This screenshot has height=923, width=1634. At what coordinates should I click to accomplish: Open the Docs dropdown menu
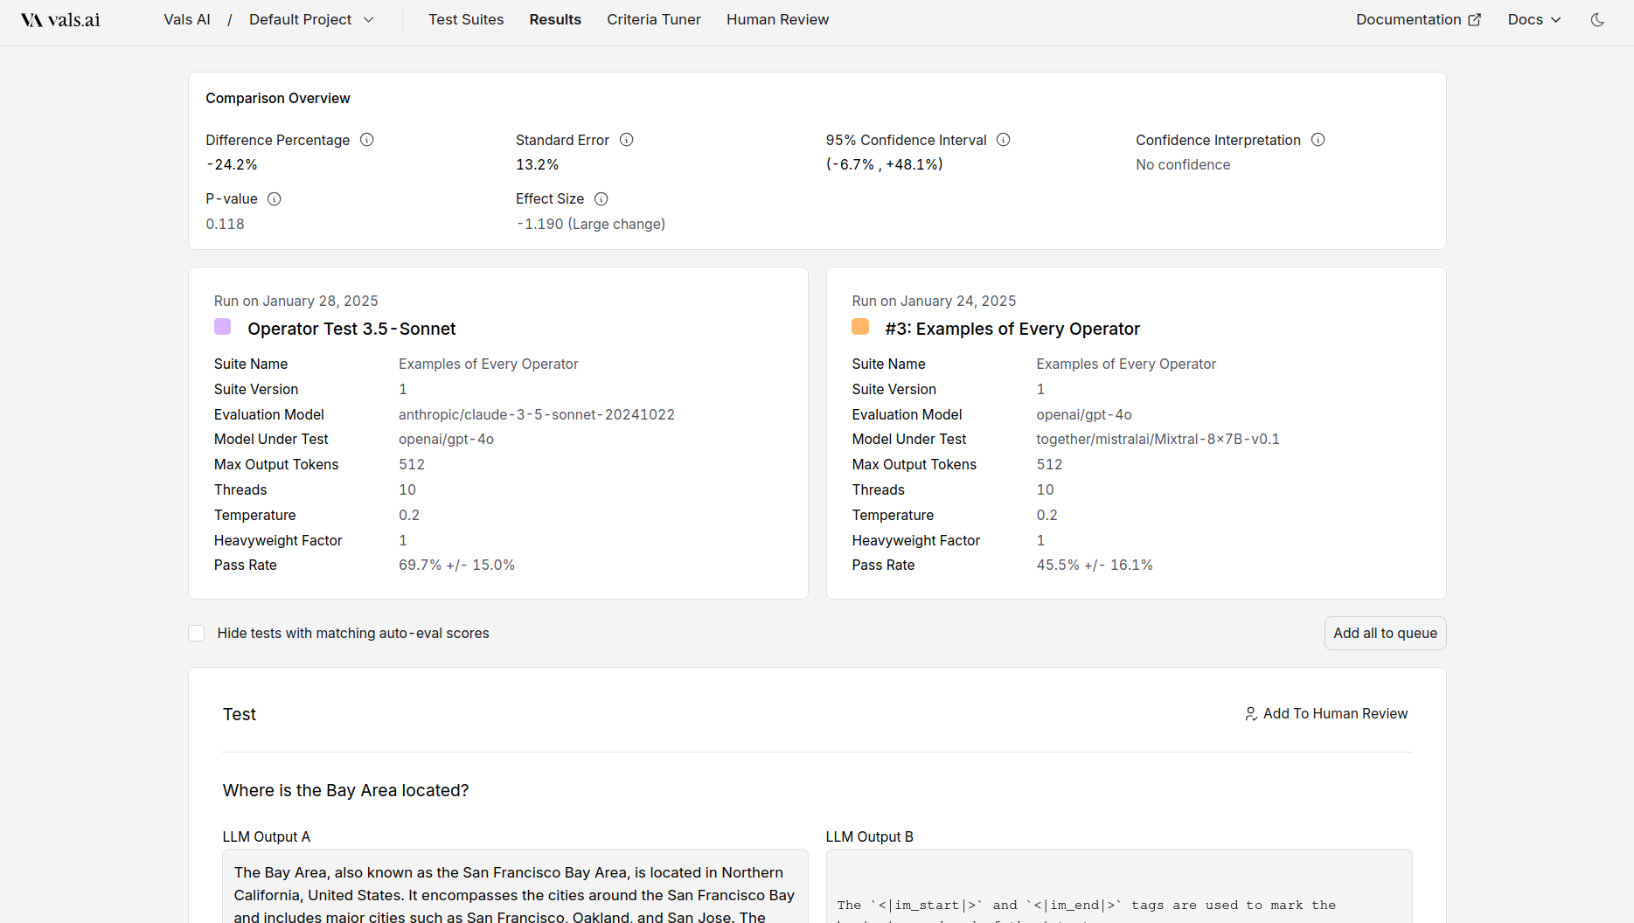(1534, 19)
